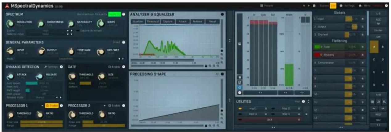The image size is (391, 132).
Task: Open Processor 2 dropdown arrow
Action: coord(105,105)
